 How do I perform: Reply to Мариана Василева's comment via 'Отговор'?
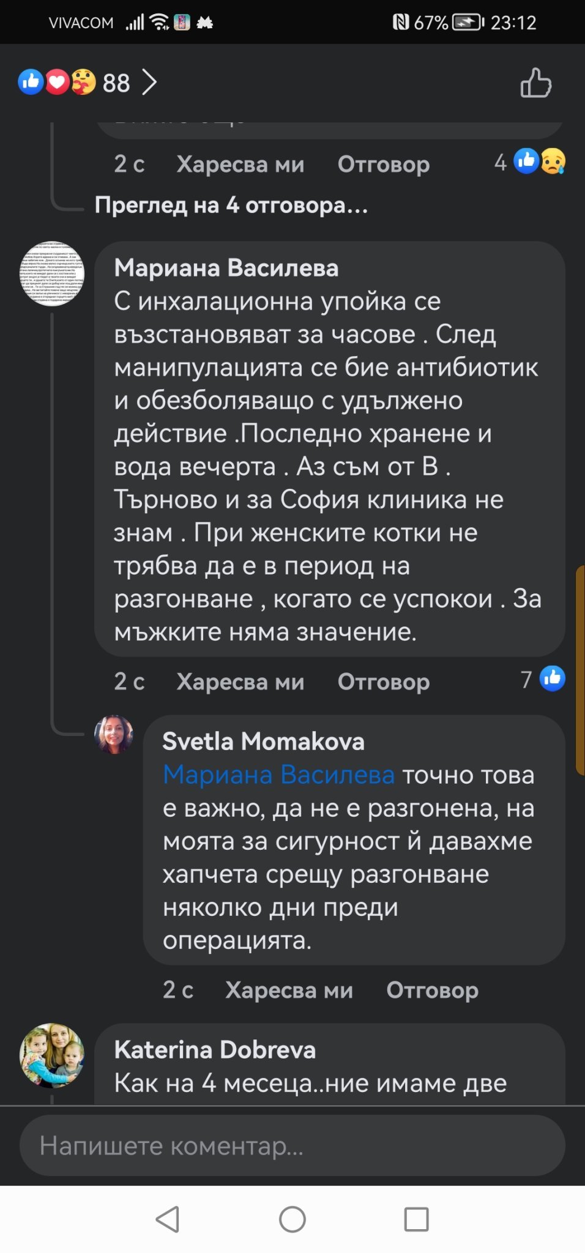(384, 682)
